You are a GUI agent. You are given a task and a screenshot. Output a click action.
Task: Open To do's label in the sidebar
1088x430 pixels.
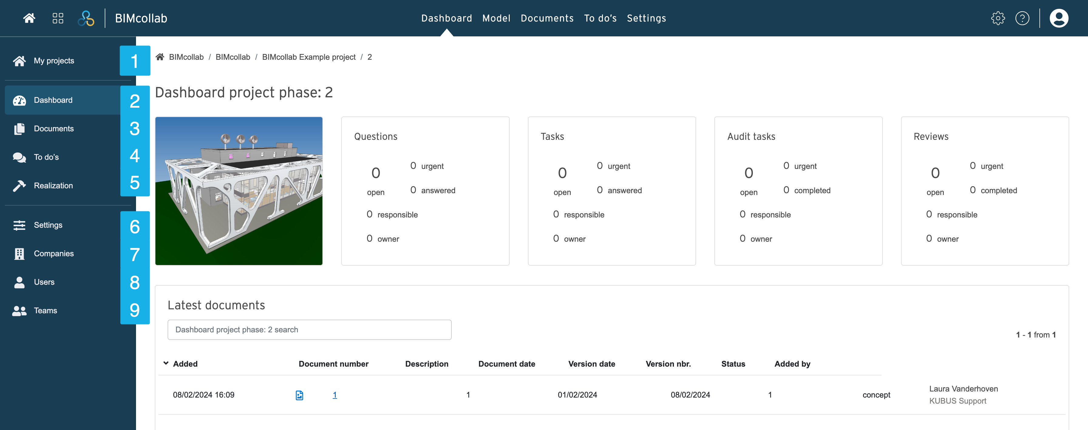(x=46, y=157)
